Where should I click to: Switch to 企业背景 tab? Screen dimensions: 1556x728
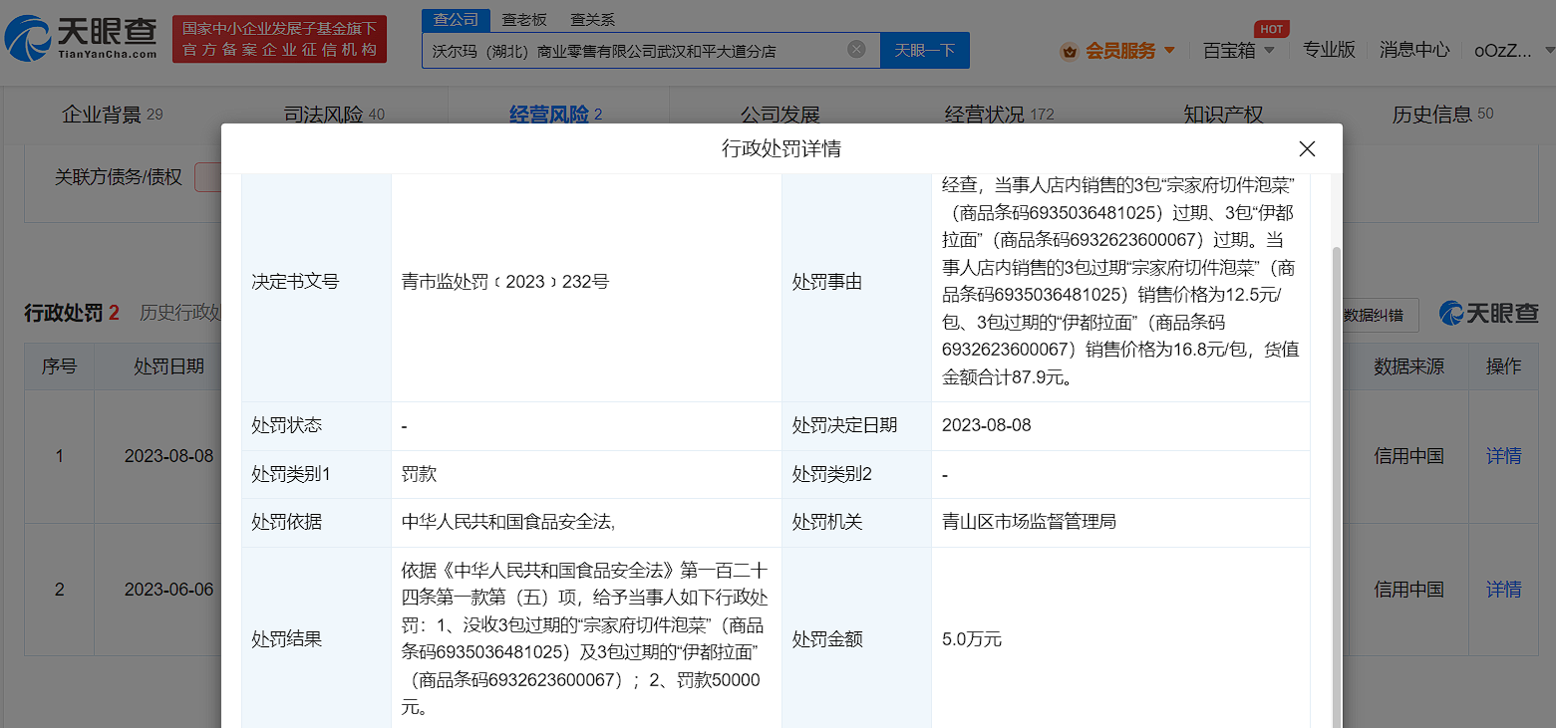pos(112,115)
